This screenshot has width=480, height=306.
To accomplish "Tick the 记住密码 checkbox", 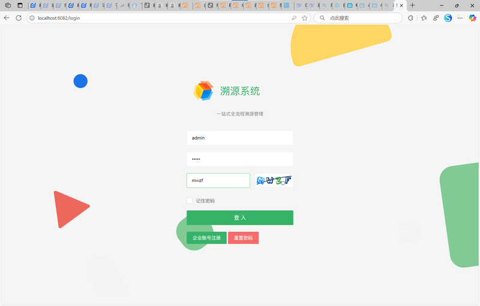I will tap(190, 201).
